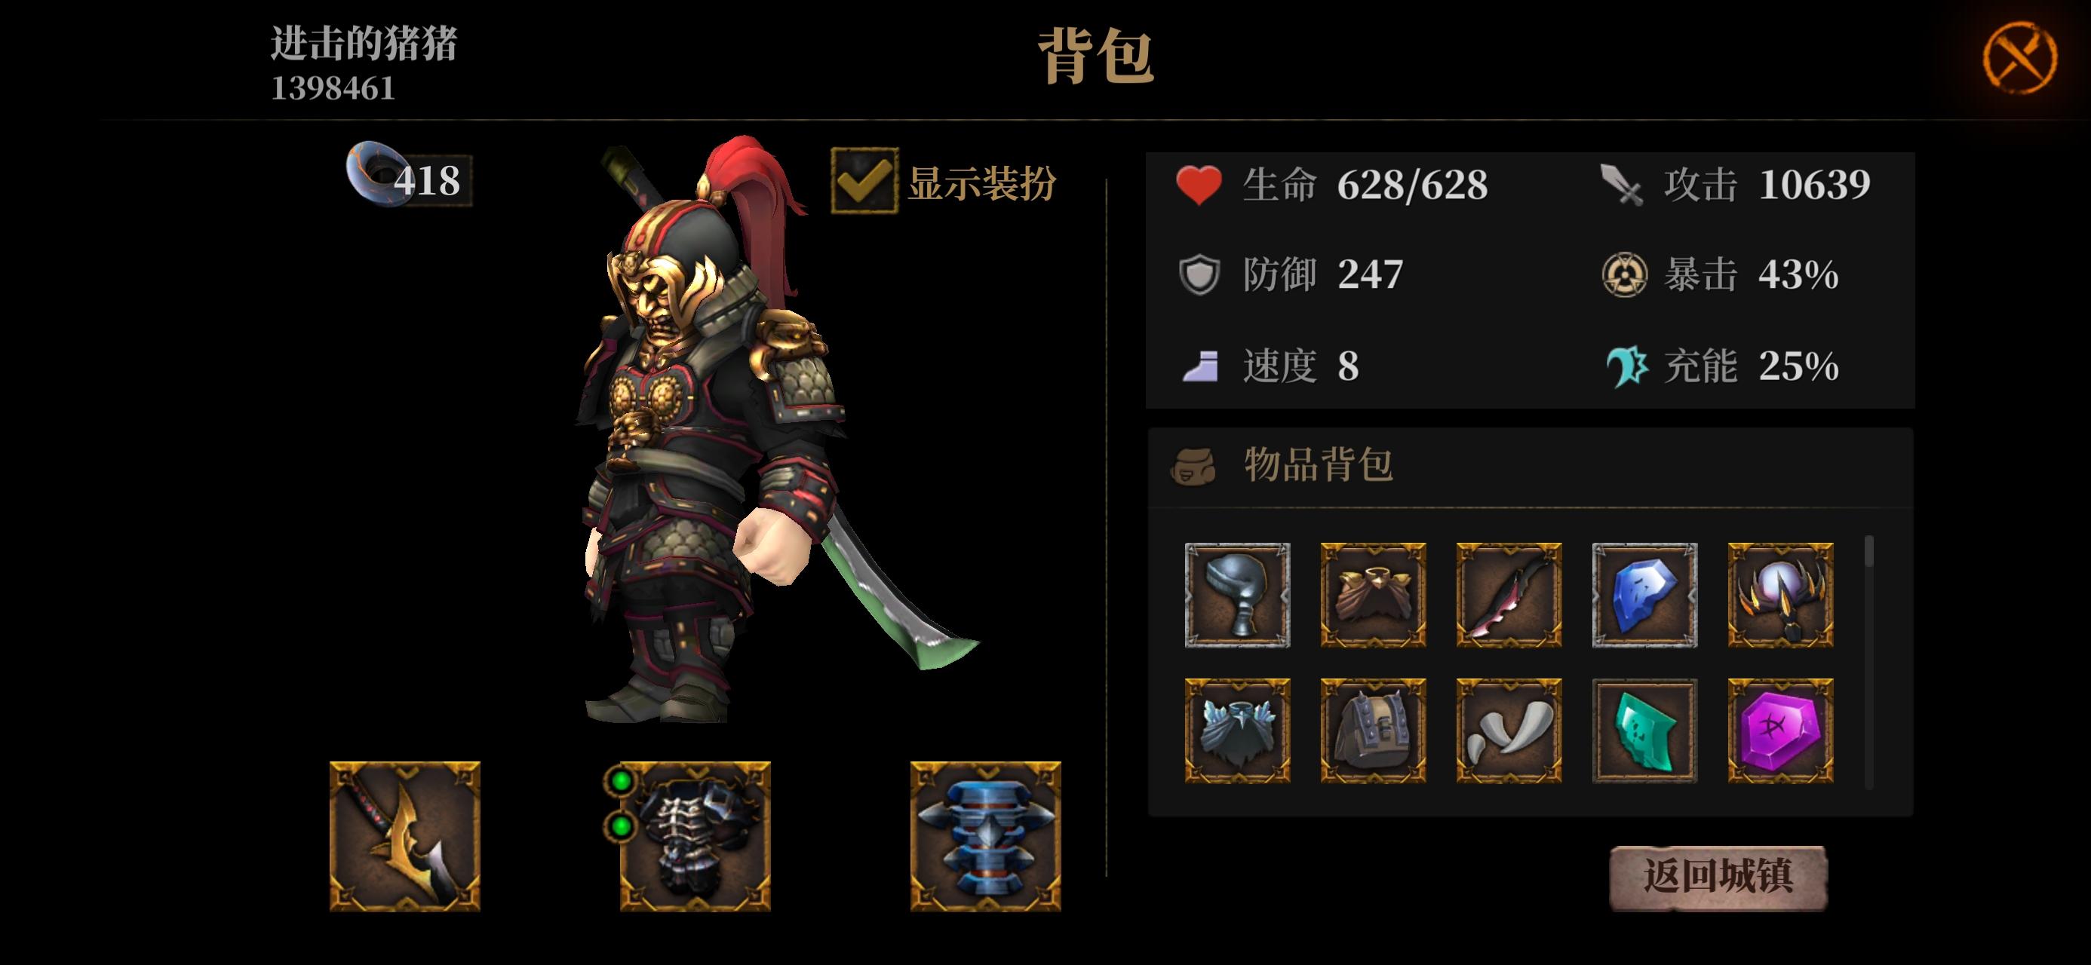Open the equipped skeletal chest armor slot
2091x965 pixels.
coord(695,836)
